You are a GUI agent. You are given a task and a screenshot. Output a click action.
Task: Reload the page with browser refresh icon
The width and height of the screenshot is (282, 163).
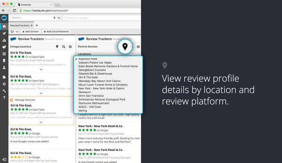[14, 10]
